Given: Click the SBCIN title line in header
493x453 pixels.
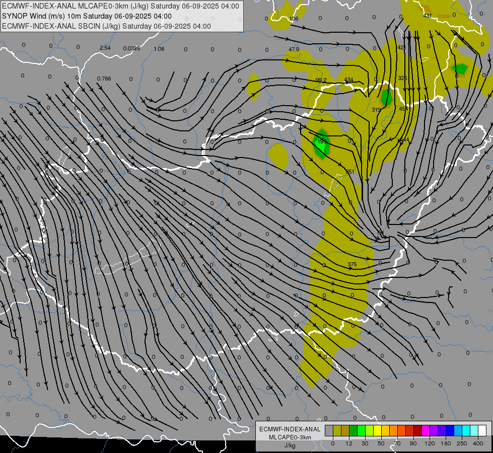Looking at the screenshot, I should pyautogui.click(x=106, y=26).
